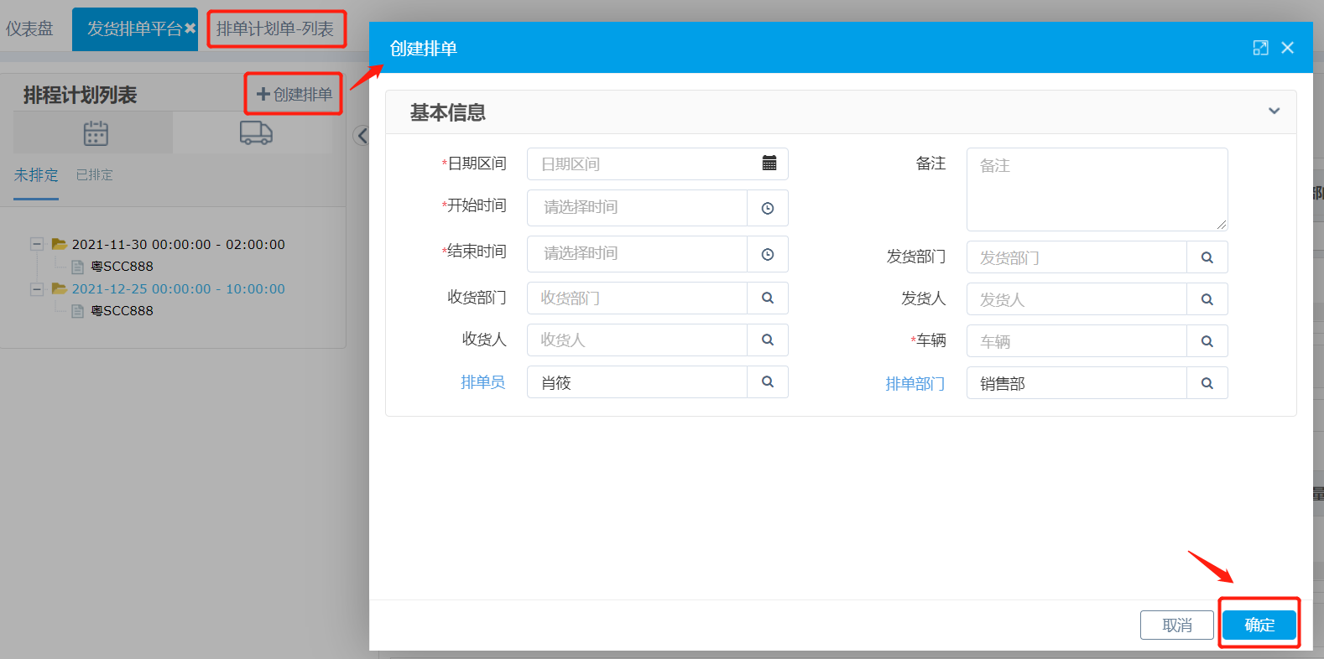Click the 排单员 link label
Screen dimensions: 1324x659
[x=482, y=382]
